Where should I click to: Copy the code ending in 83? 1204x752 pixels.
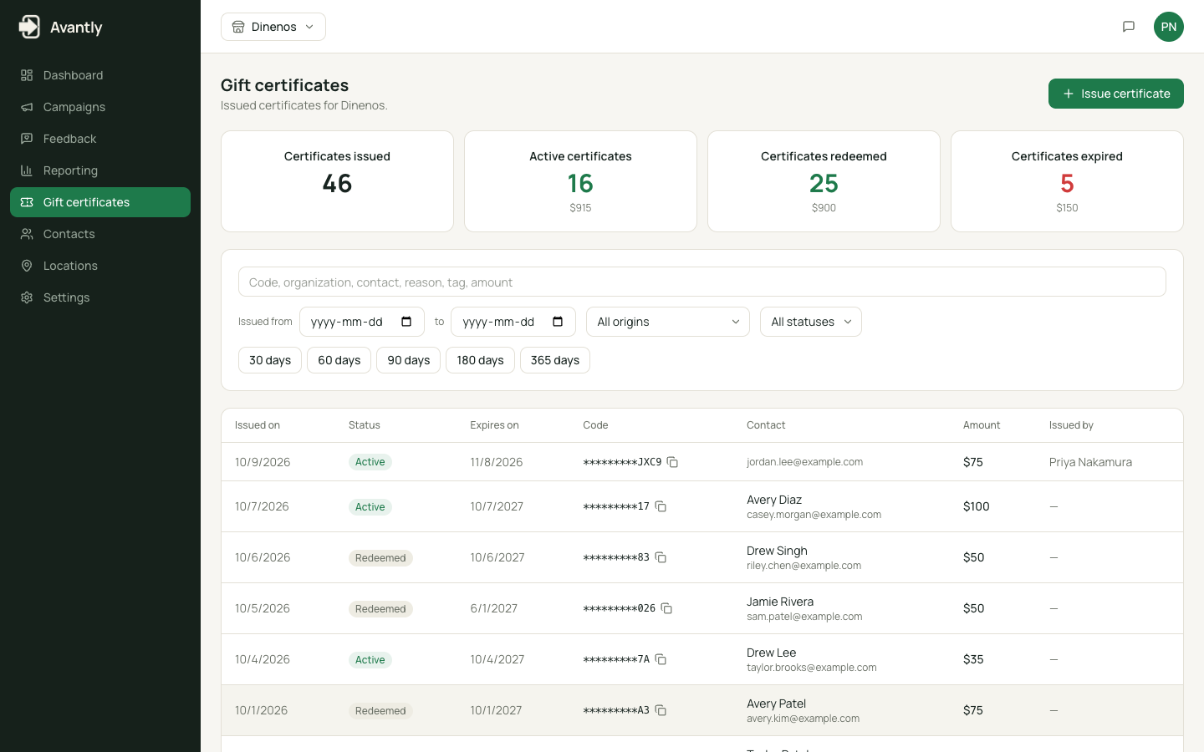[x=661, y=557]
